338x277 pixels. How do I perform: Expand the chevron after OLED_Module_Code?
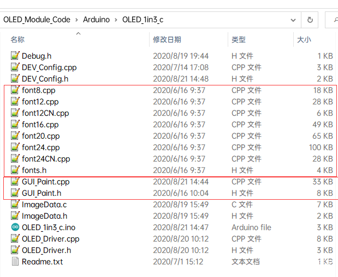77,20
